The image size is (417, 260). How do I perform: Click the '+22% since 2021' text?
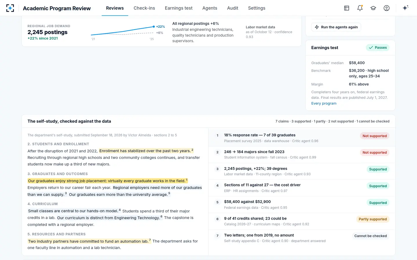43,38
